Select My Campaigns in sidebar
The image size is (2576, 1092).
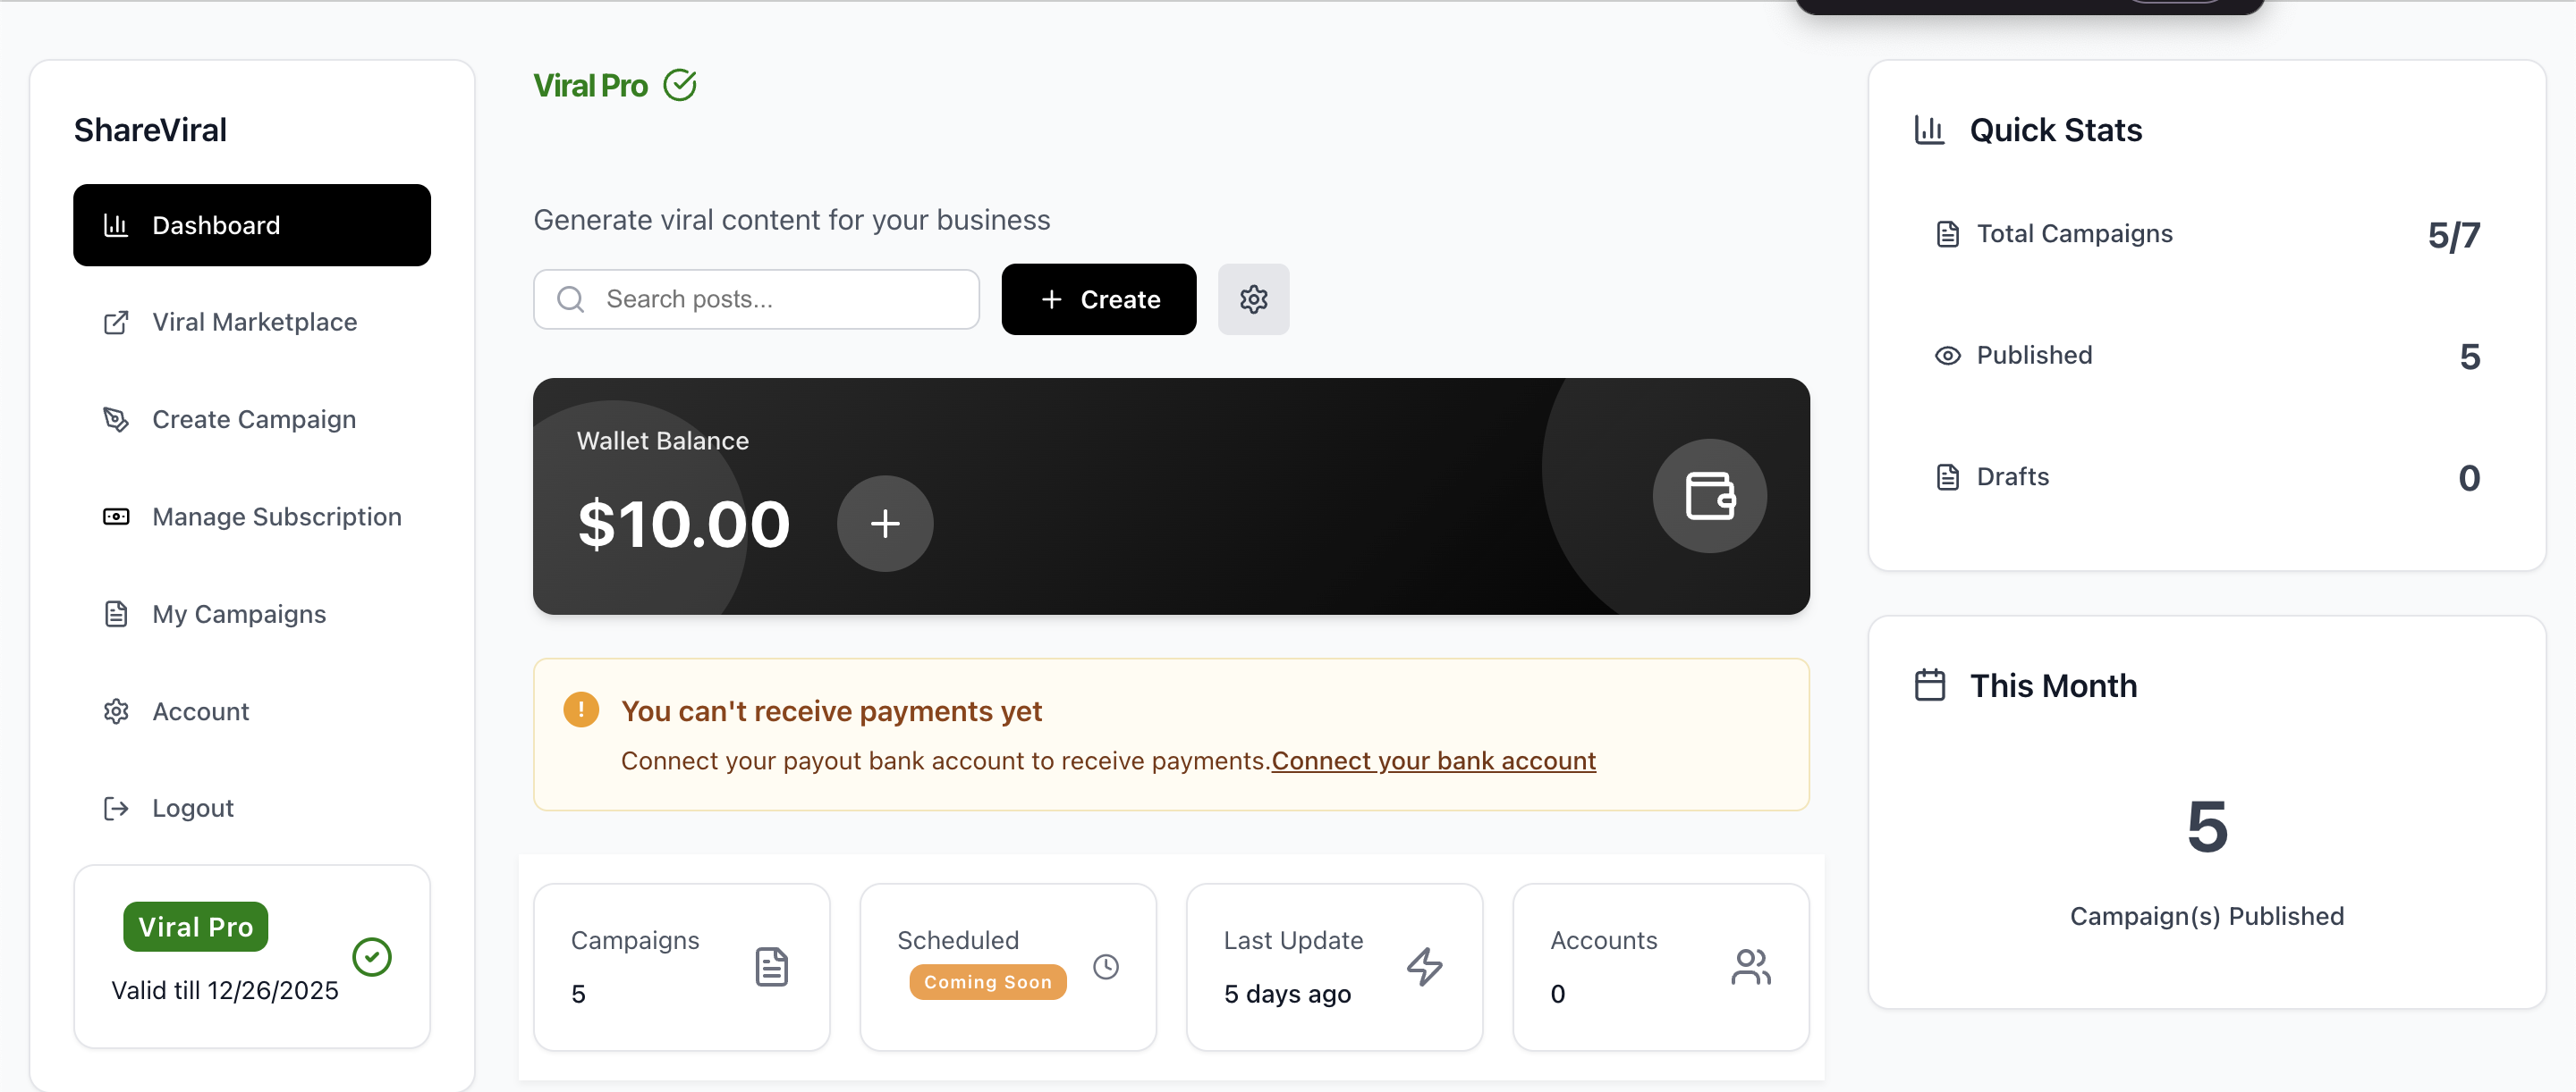coord(238,613)
